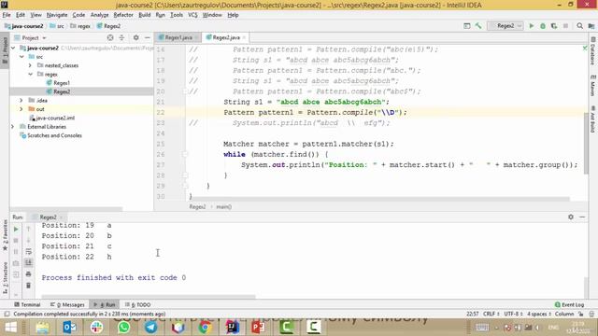This screenshot has width=598, height=336.
Task: Select Regex1 class in project tree
Action: (x=62, y=83)
